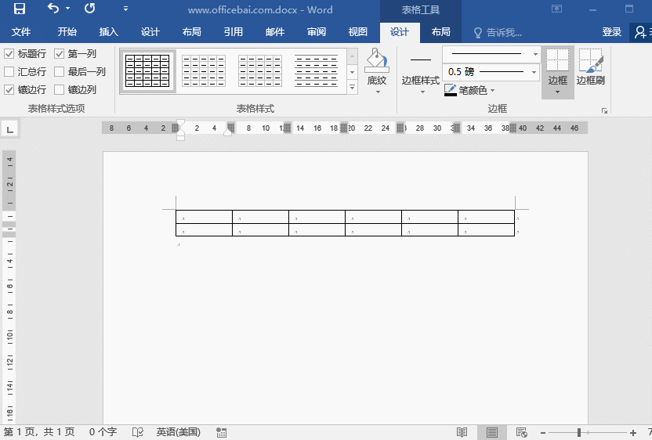Select the first grid table style thumbnail
The width and height of the screenshot is (652, 440).
tap(147, 70)
